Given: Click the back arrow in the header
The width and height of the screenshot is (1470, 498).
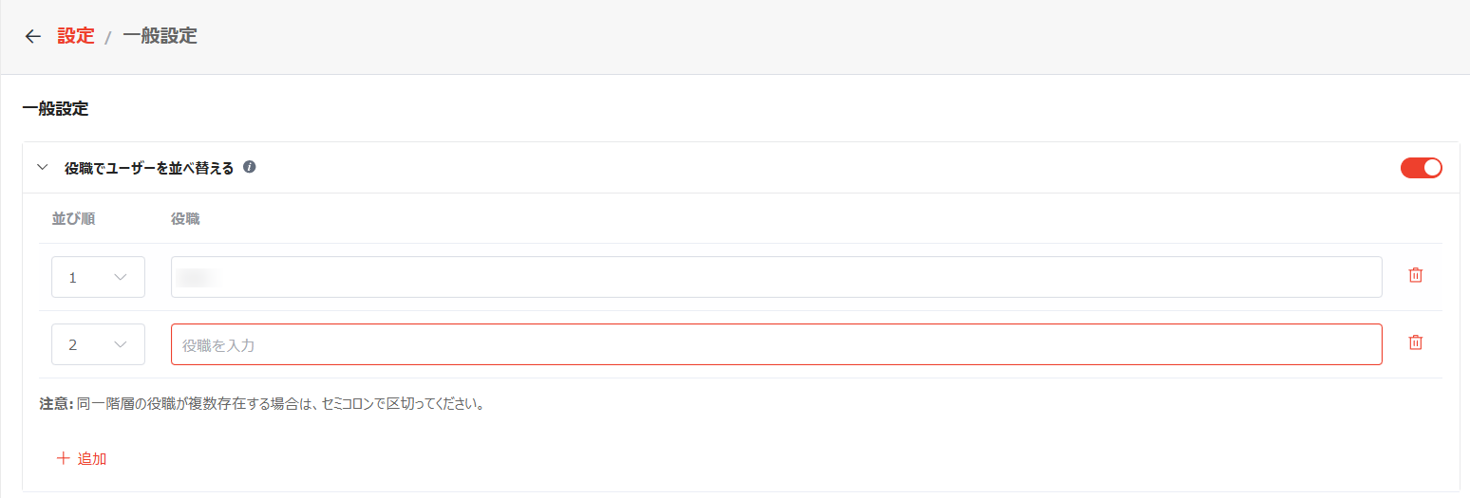Looking at the screenshot, I should pos(33,36).
